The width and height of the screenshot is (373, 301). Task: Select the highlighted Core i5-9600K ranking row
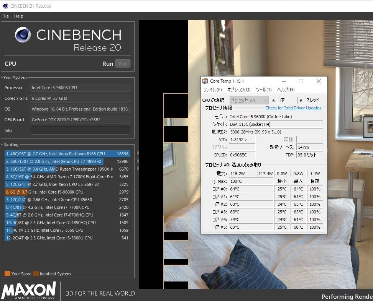[67, 192]
